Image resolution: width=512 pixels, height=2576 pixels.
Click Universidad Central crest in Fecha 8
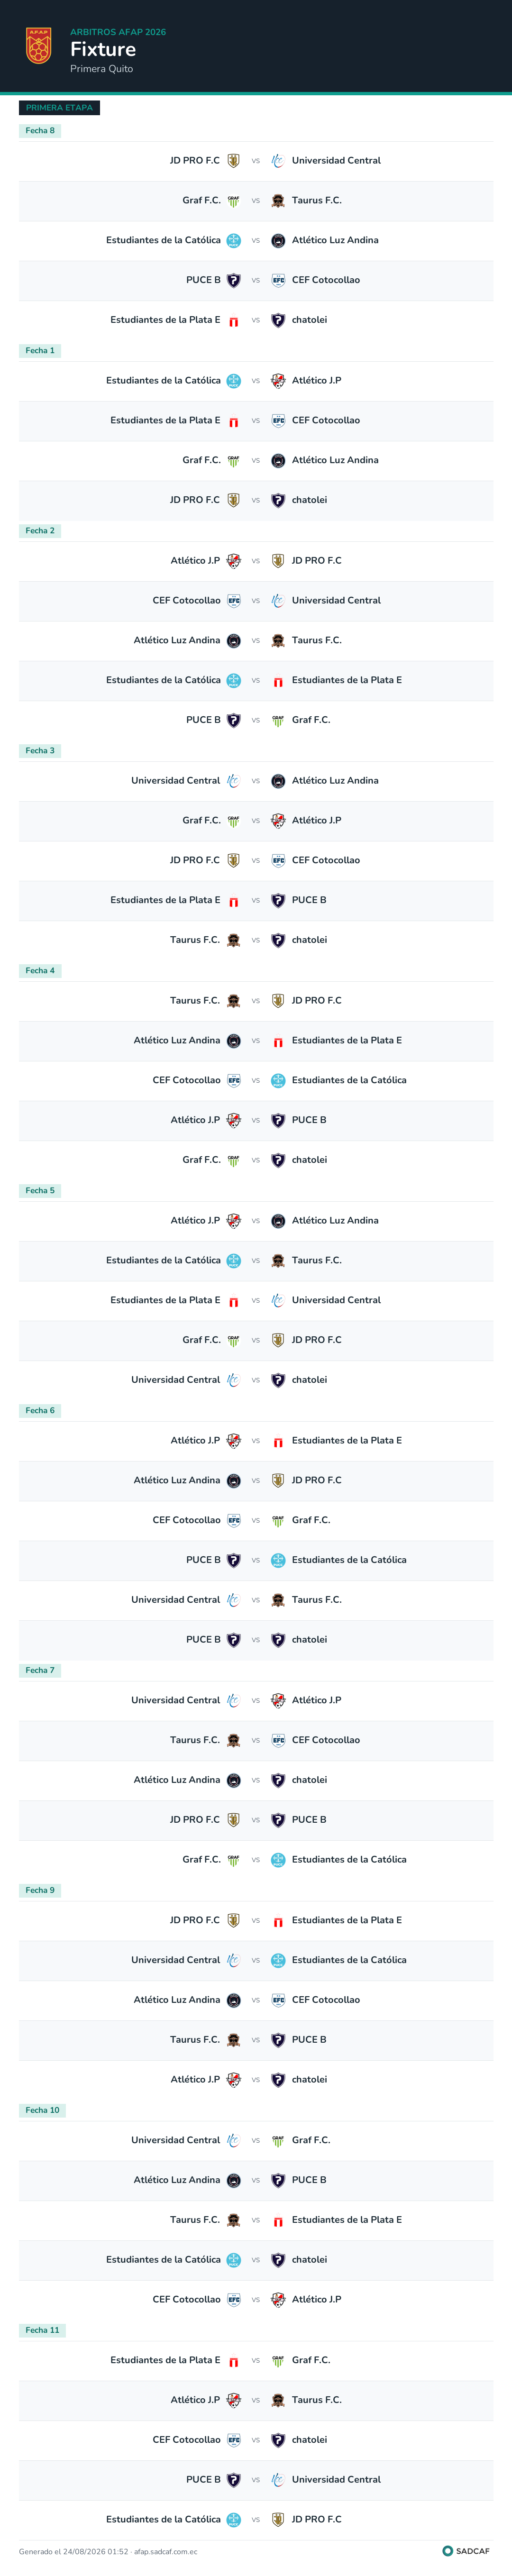coord(278,161)
